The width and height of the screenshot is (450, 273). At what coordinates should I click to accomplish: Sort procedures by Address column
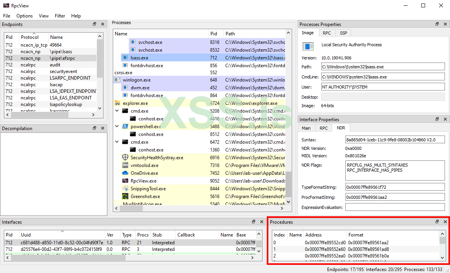point(325,235)
